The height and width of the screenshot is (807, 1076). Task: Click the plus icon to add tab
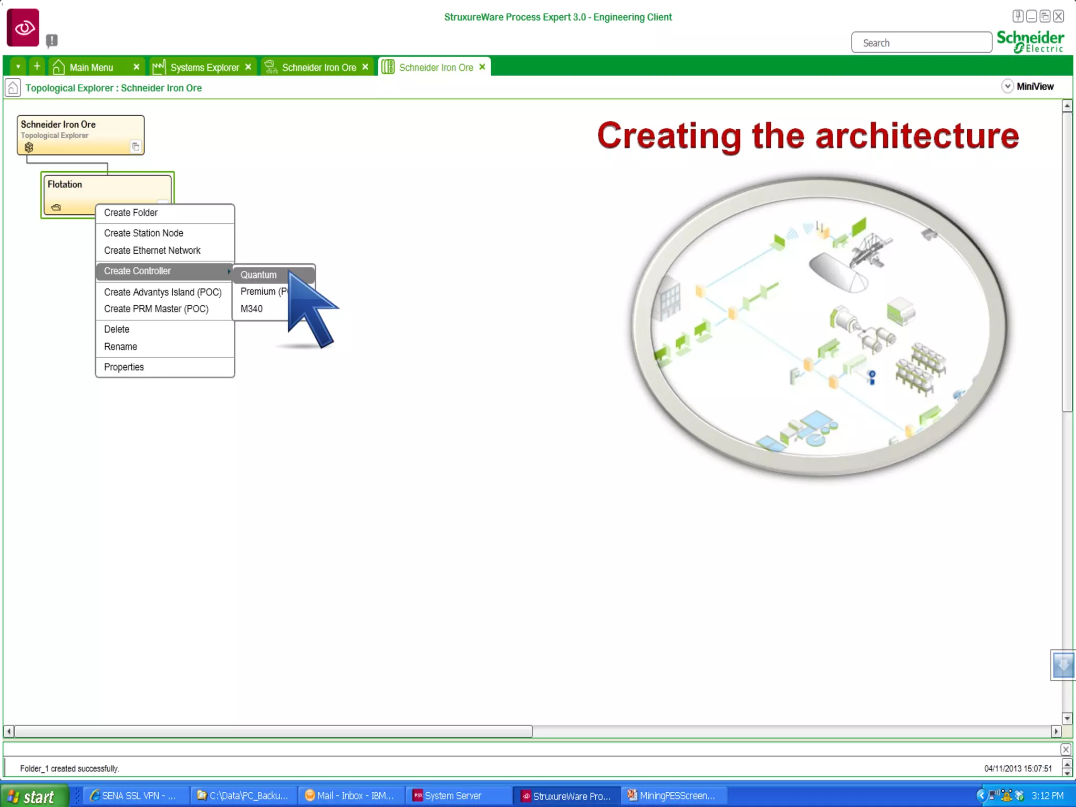37,67
